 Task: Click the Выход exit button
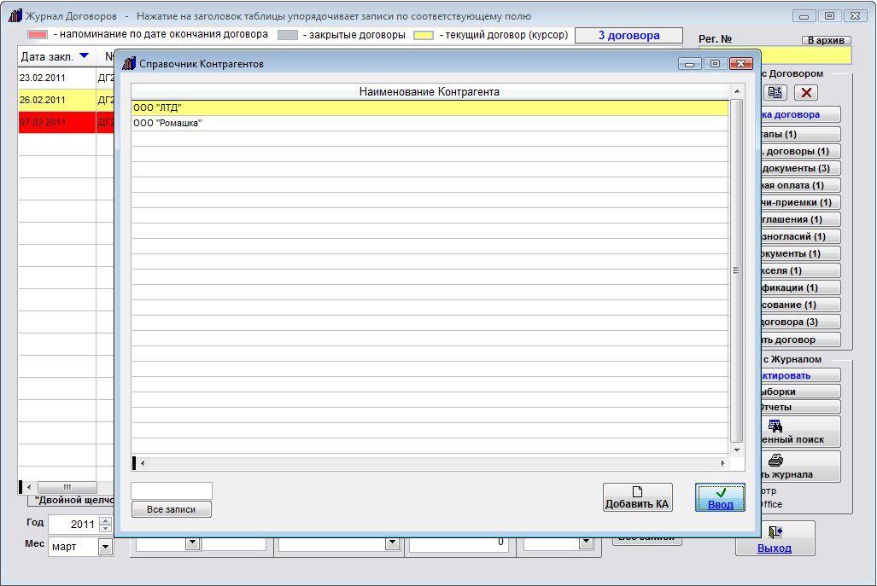click(x=775, y=538)
